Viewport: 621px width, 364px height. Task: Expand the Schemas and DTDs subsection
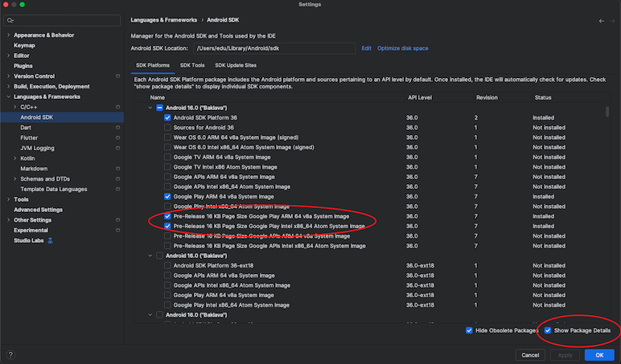tap(15, 179)
